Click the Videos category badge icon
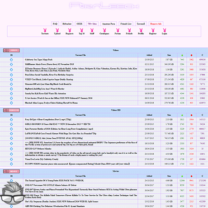Screen dimensions: 208x208 click(11, 50)
